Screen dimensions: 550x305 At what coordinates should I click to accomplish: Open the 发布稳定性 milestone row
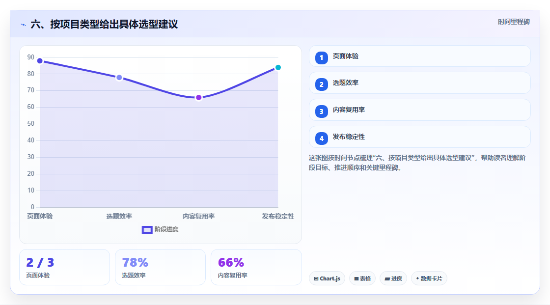[x=419, y=137]
